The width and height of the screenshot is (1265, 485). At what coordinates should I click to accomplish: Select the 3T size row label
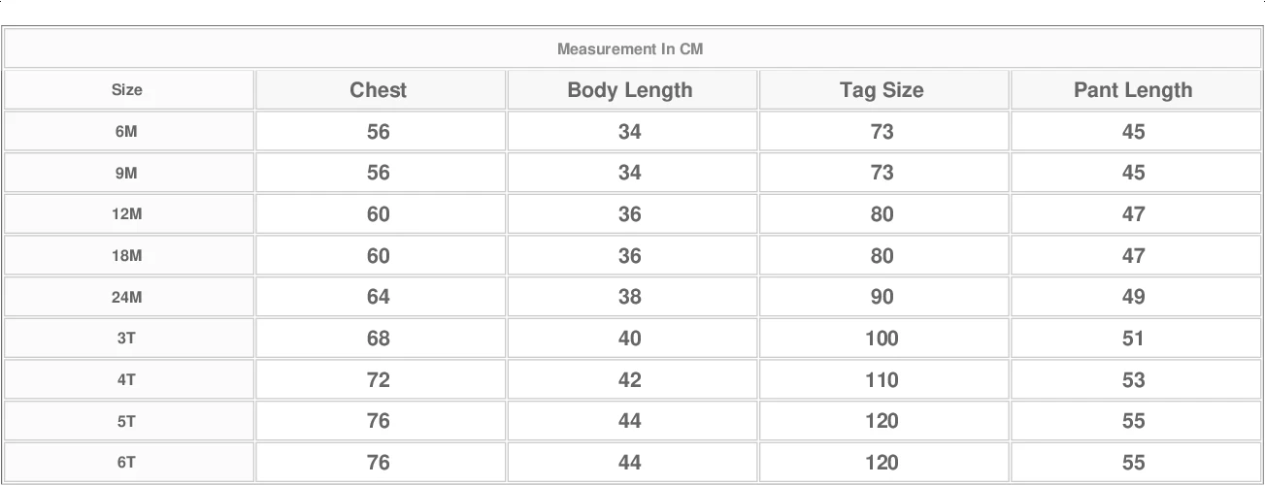coord(127,339)
